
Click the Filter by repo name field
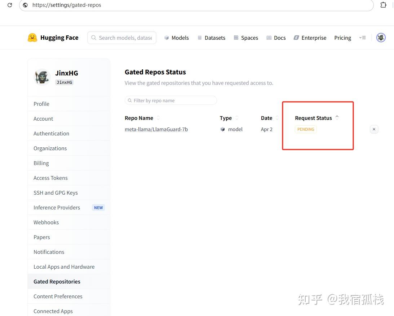tap(171, 100)
